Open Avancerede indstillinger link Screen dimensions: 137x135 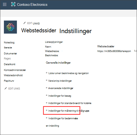(61, 88)
